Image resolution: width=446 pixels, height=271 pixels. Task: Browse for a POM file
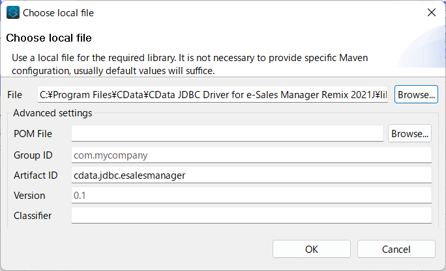409,134
